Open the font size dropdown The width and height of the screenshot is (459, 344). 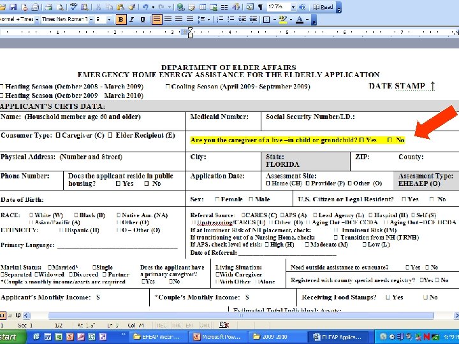point(109,20)
